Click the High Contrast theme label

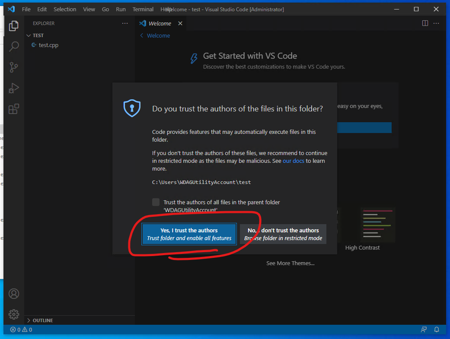pyautogui.click(x=362, y=248)
